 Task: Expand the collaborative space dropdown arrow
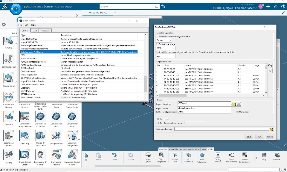tap(255, 8)
